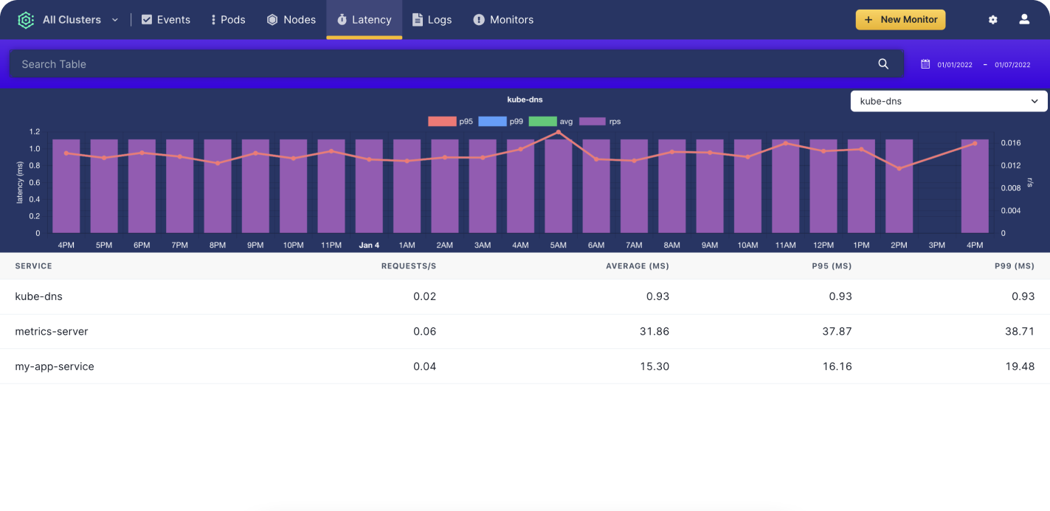Viewport: 1050px width, 511px height.
Task: Click the purple rps legend swatch
Action: tap(593, 122)
